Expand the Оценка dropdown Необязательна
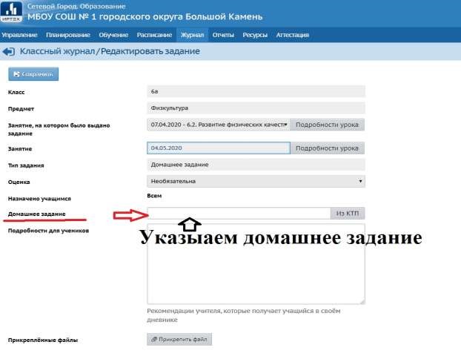Image resolution: width=461 pixels, height=362 pixels. pyautogui.click(x=256, y=181)
